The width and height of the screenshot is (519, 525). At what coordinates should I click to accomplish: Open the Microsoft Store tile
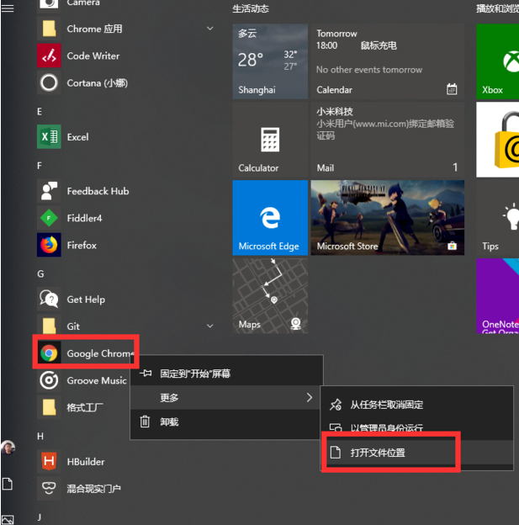(x=388, y=218)
